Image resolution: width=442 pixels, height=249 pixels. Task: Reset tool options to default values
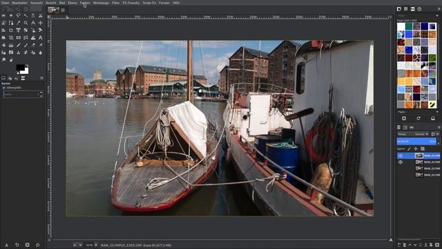(x=37, y=245)
